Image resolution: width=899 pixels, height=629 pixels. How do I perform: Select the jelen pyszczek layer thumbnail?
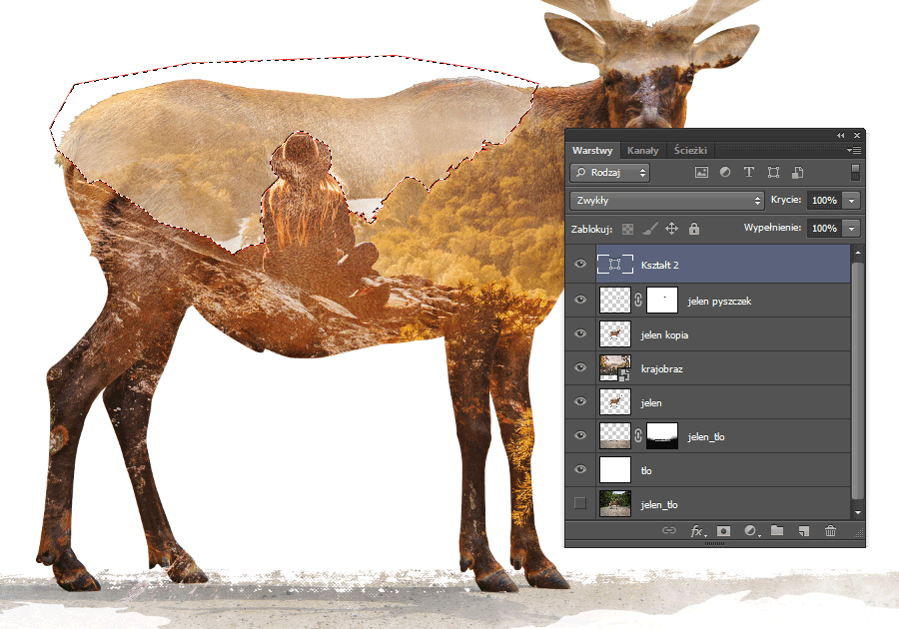tap(615, 300)
